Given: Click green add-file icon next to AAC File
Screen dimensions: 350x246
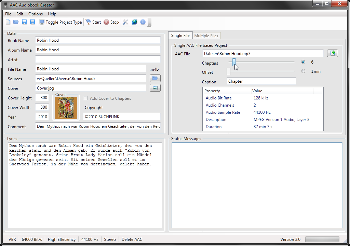Looking at the screenshot, I should point(332,53).
